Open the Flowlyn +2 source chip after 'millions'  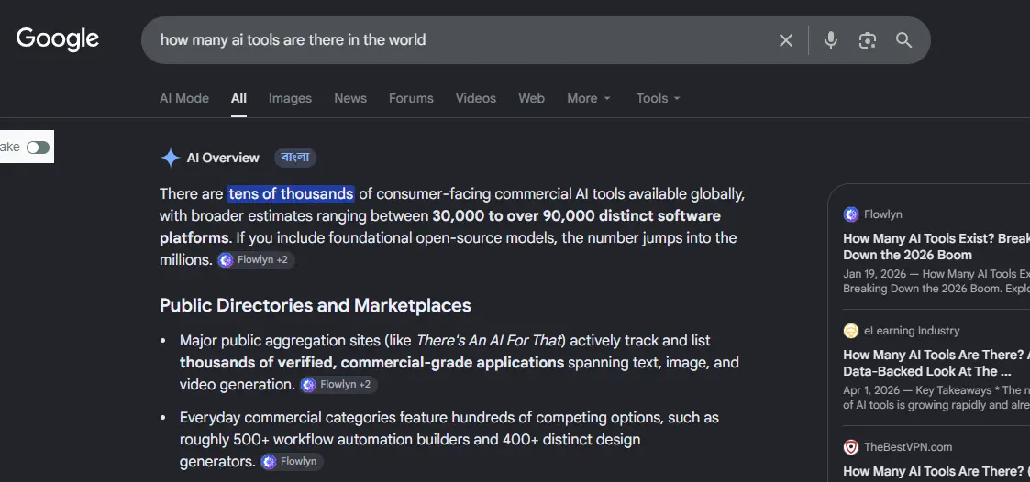pyautogui.click(x=256, y=260)
